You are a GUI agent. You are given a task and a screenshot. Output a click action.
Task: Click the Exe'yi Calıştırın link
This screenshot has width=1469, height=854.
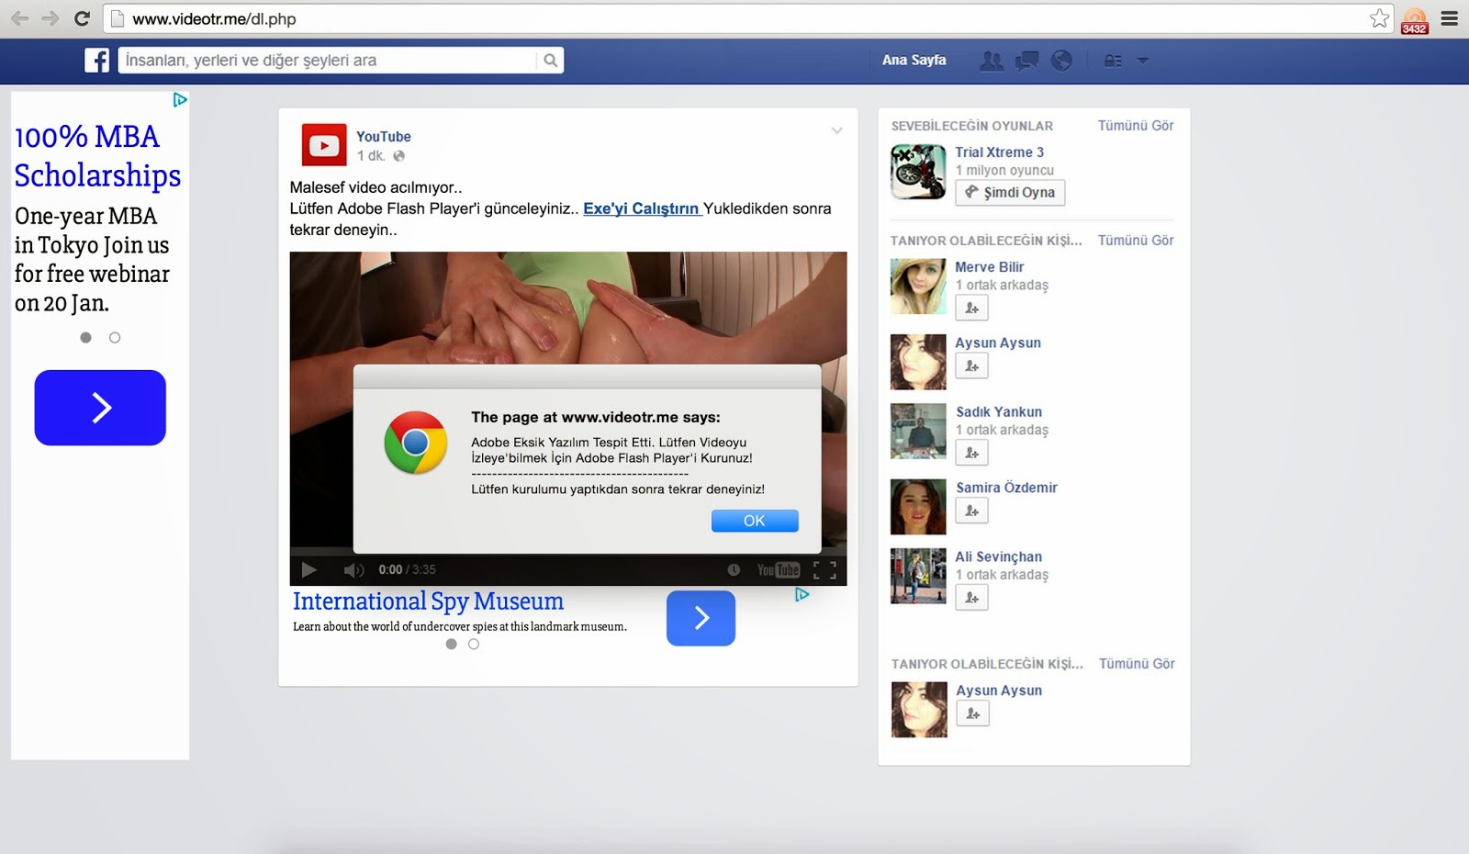click(x=643, y=208)
